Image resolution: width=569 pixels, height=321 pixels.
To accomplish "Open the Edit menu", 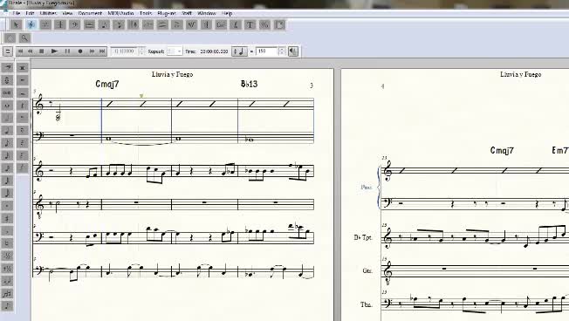I will tap(31, 13).
